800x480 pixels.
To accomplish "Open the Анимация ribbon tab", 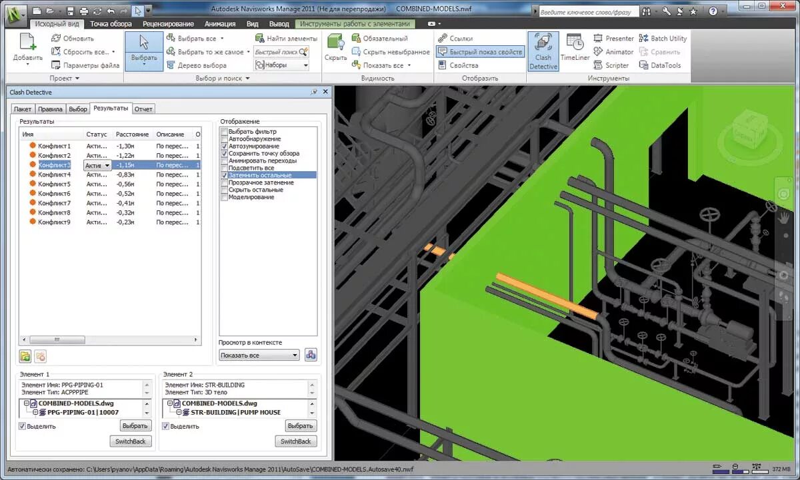I will [220, 24].
